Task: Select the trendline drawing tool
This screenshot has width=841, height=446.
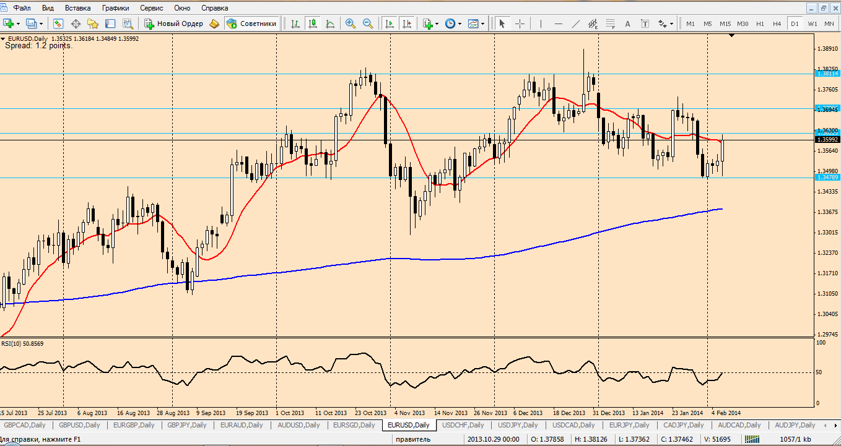Action: pos(576,24)
